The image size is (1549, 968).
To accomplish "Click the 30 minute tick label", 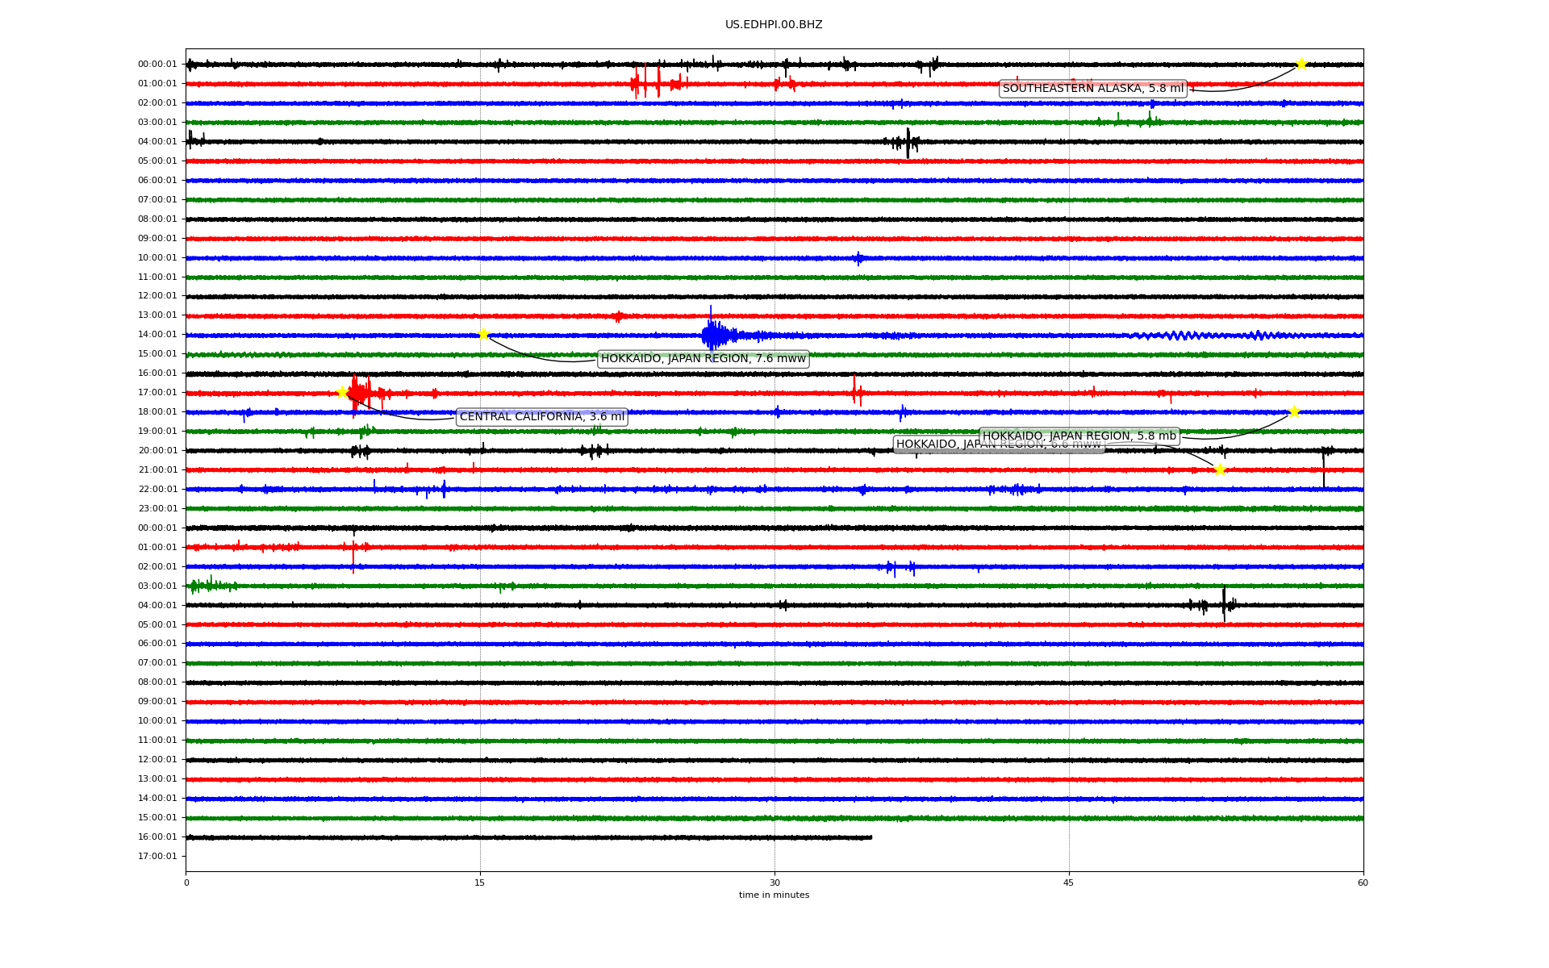I will tap(774, 882).
